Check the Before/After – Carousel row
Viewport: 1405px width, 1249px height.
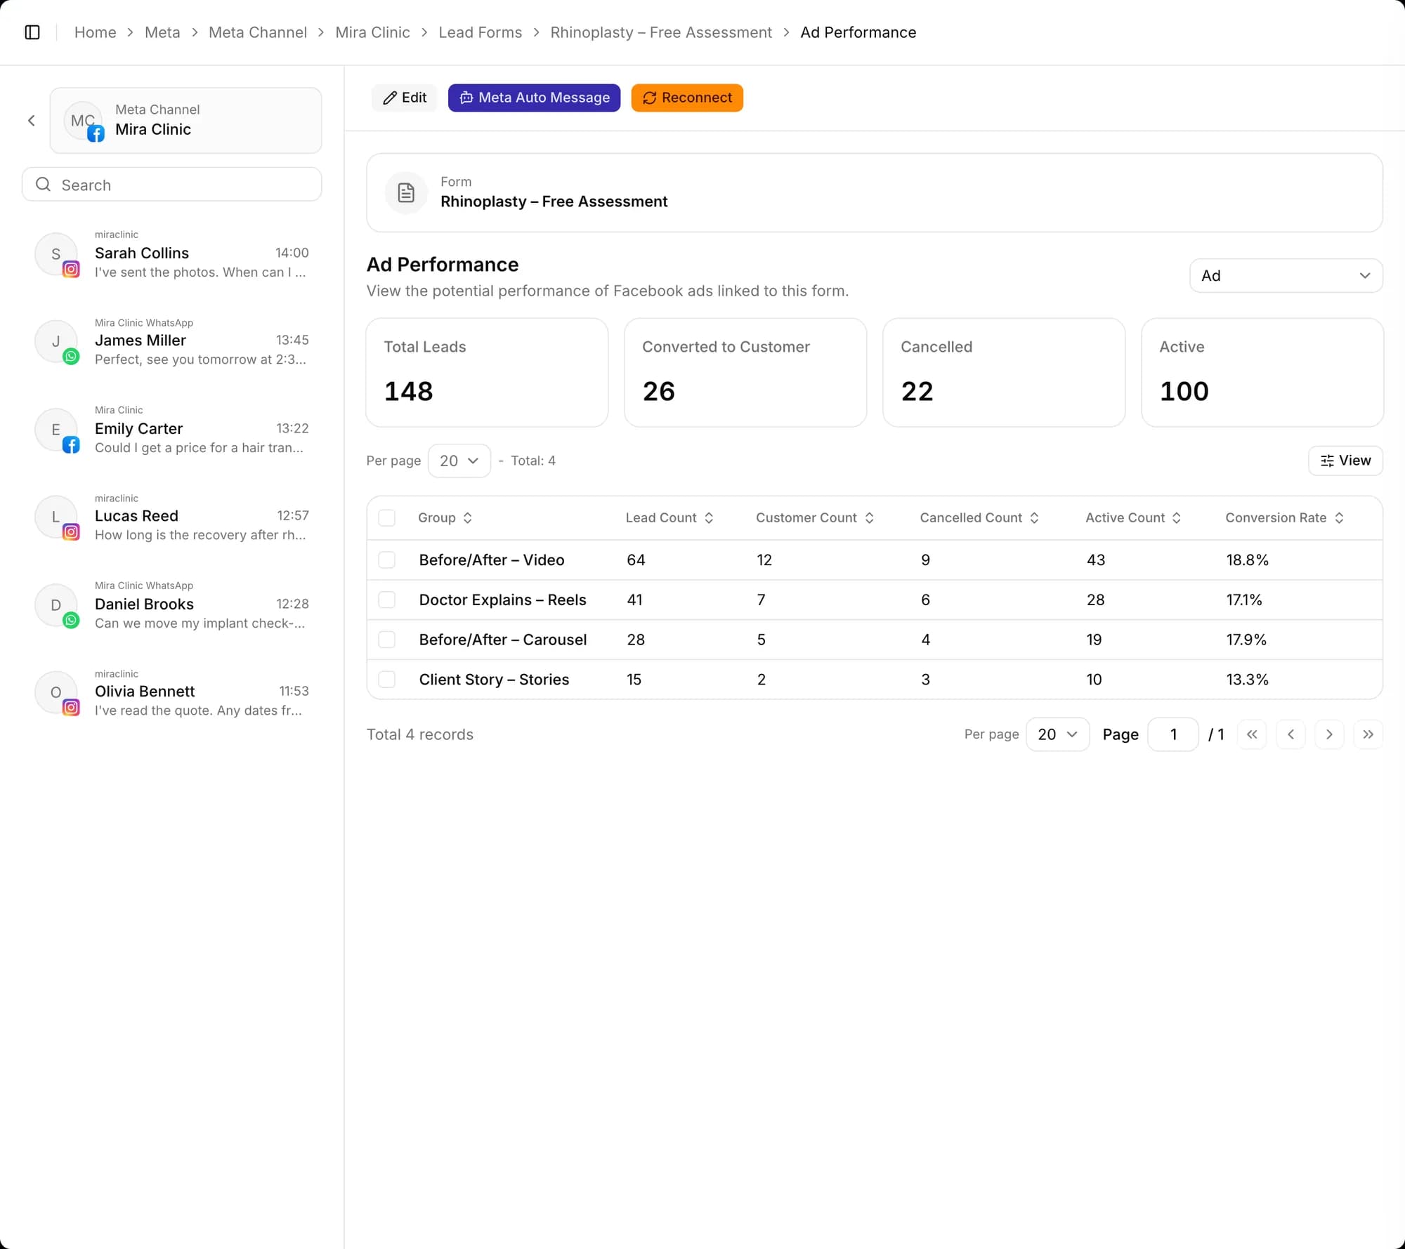387,640
